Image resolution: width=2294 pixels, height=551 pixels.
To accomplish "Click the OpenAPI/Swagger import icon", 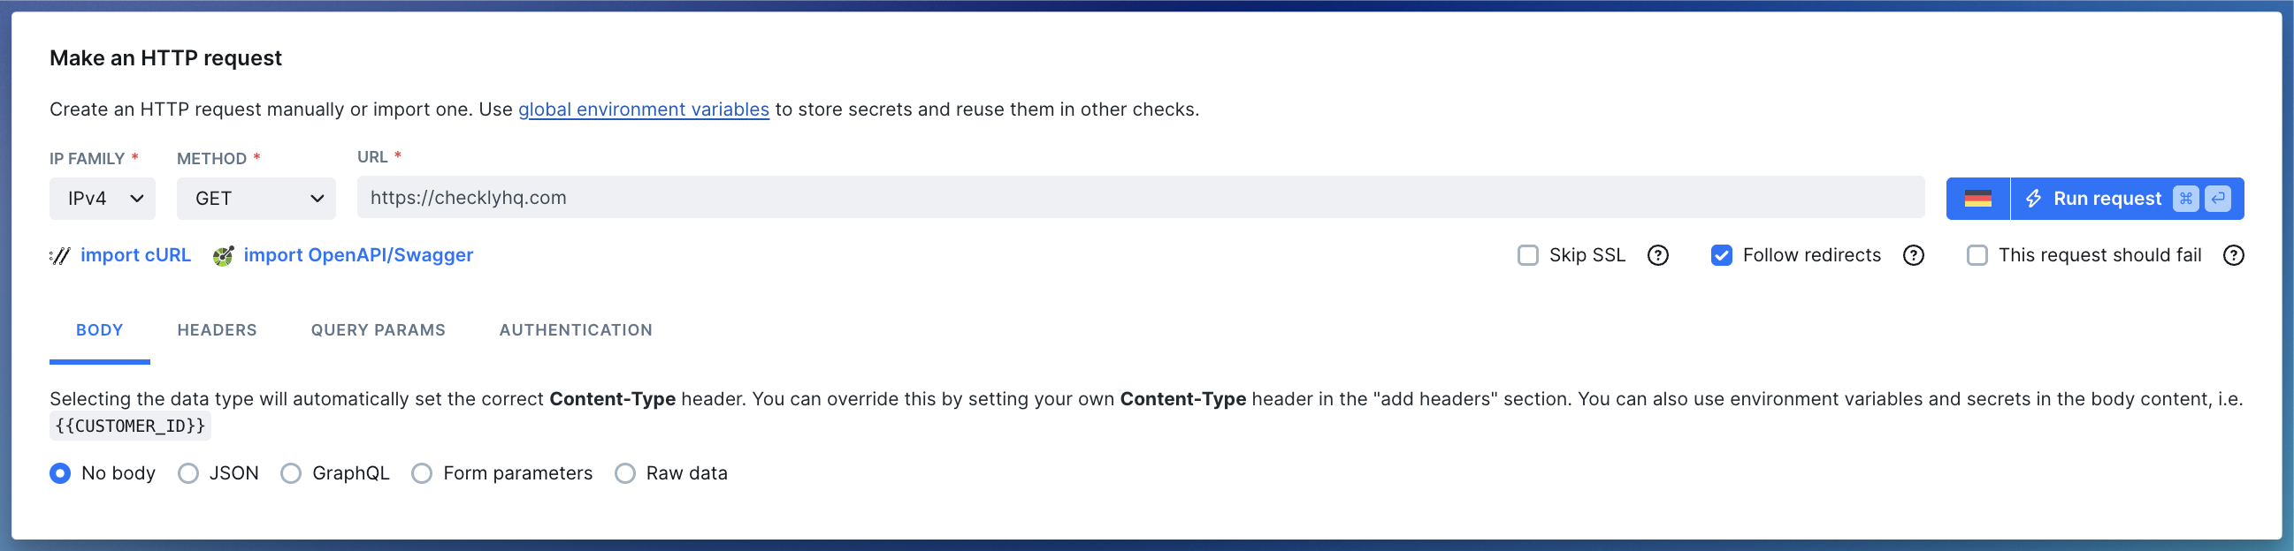I will pos(223,255).
